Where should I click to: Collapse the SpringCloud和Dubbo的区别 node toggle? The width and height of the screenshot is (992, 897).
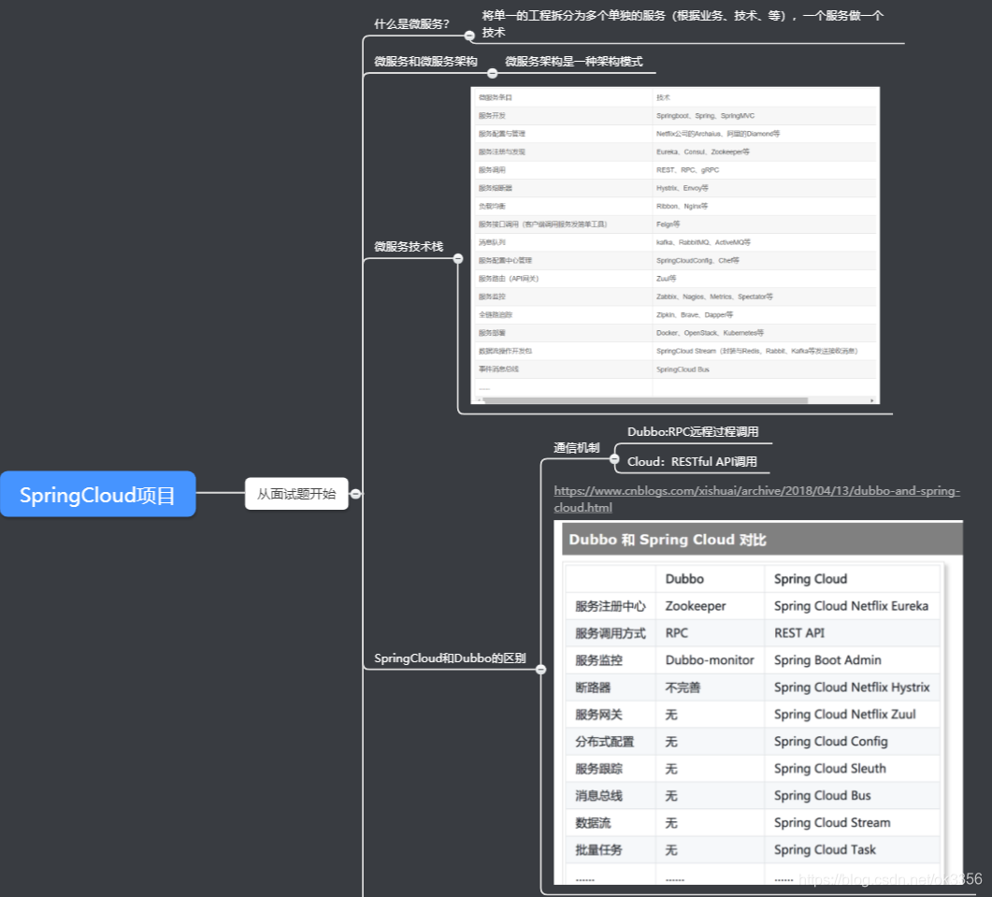(x=541, y=669)
